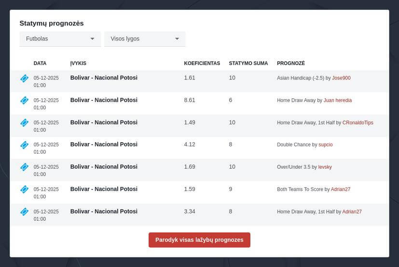Open Bolivar - Nacional Potosi match with odds 8.61

pos(104,100)
